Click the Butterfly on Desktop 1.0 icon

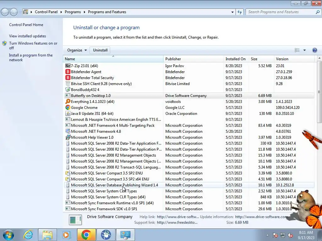68,95
